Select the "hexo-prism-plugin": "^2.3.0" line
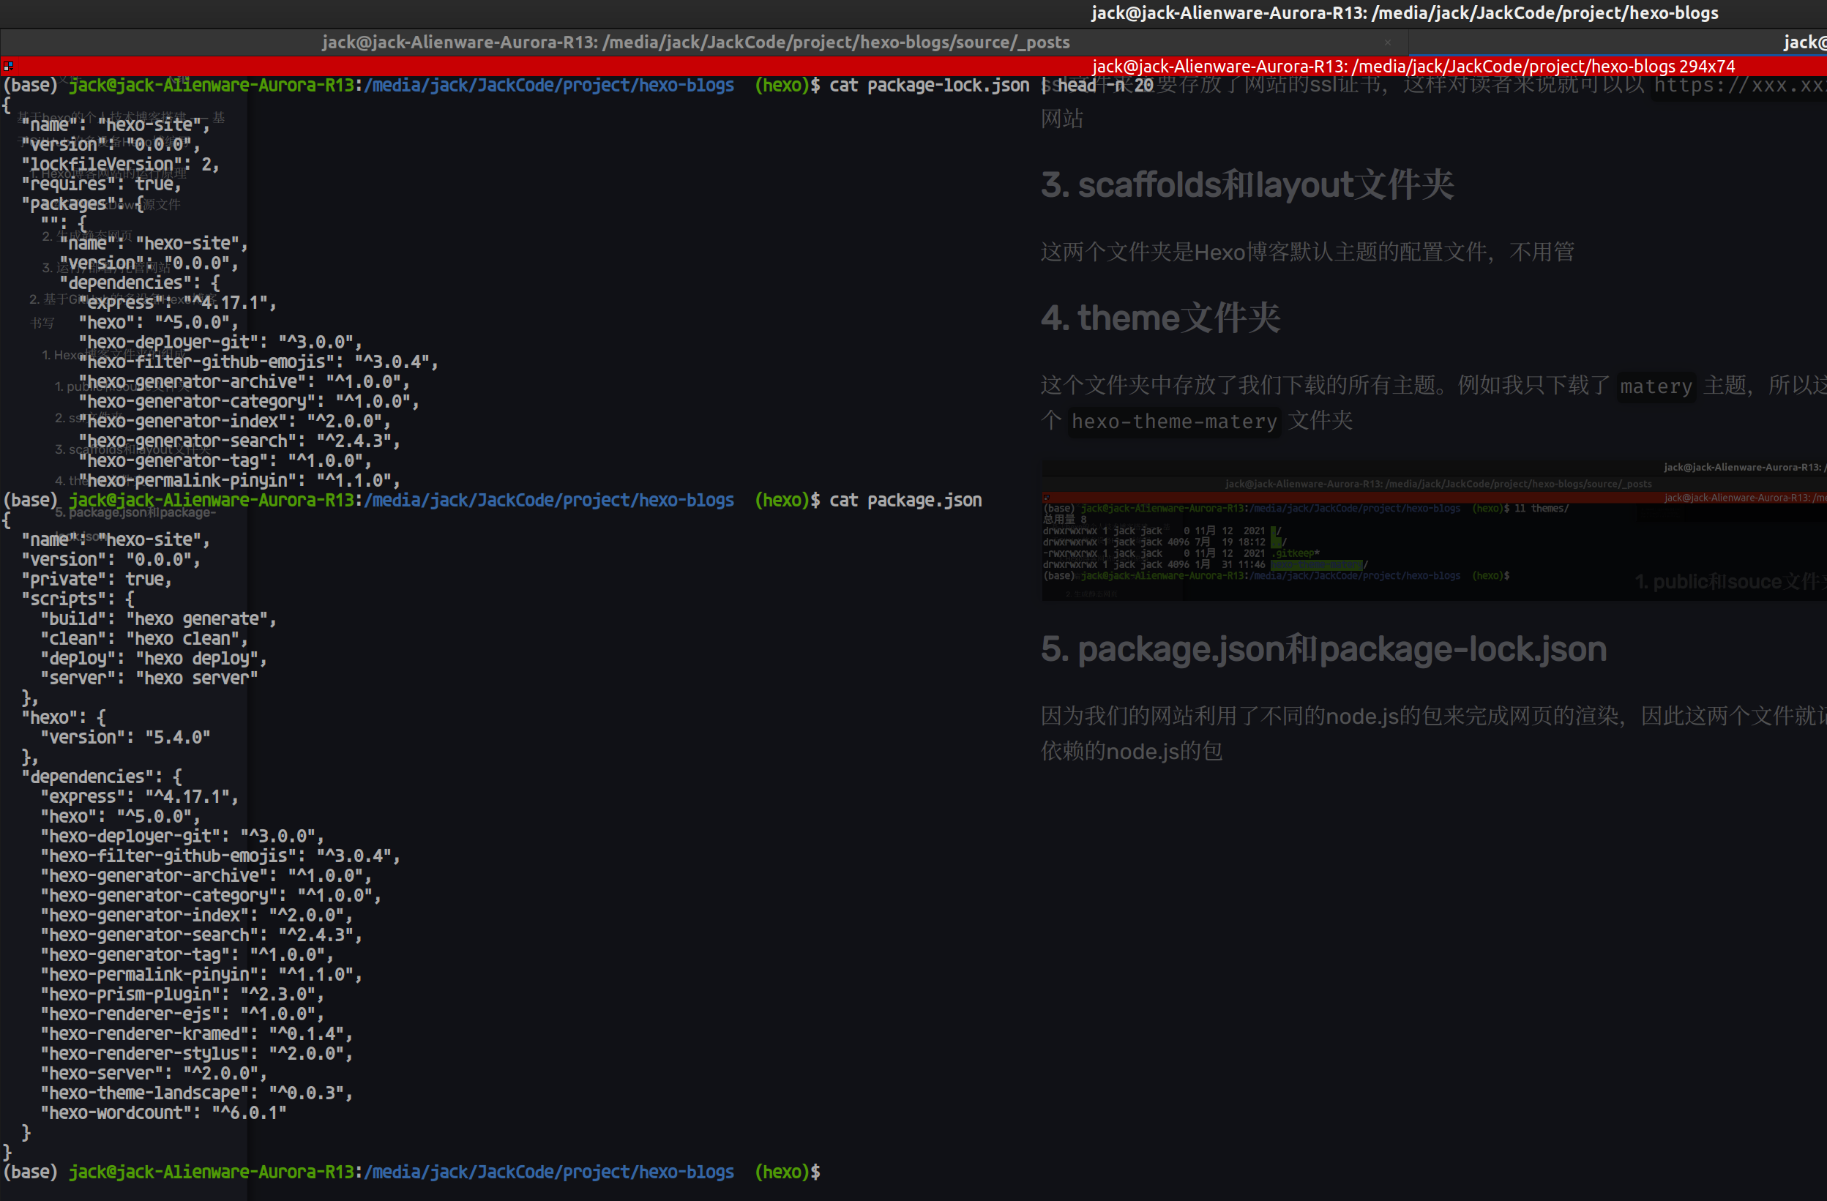1827x1201 pixels. [182, 995]
